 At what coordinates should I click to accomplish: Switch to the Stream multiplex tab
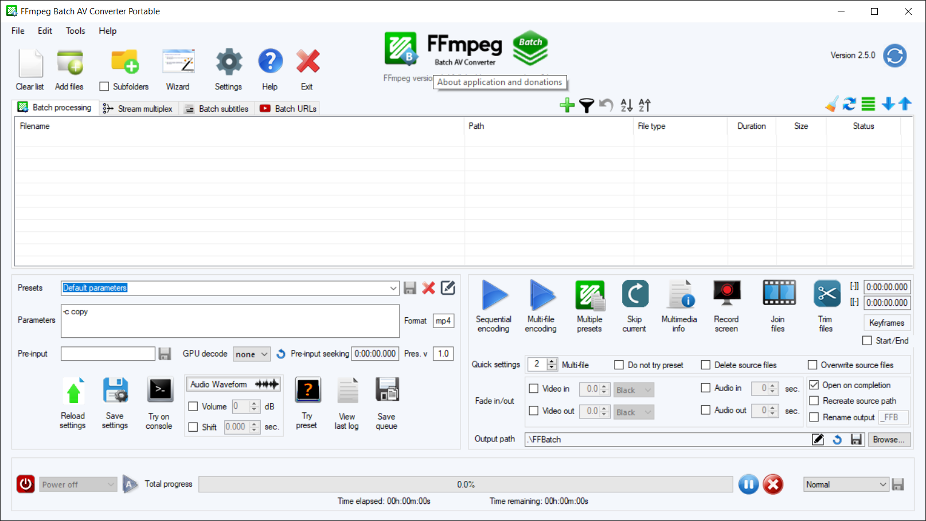(138, 109)
